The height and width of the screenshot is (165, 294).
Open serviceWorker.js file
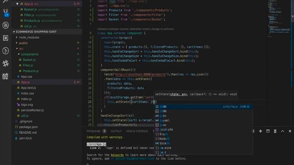(32, 110)
